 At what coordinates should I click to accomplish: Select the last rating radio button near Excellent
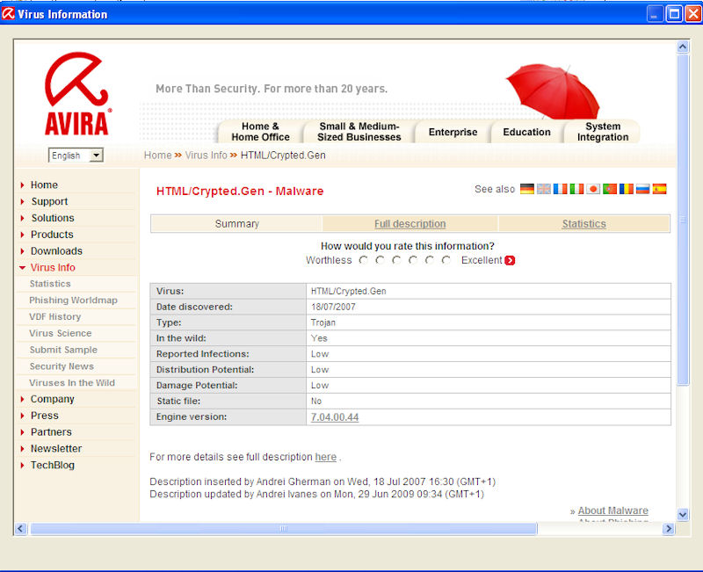[x=446, y=260]
